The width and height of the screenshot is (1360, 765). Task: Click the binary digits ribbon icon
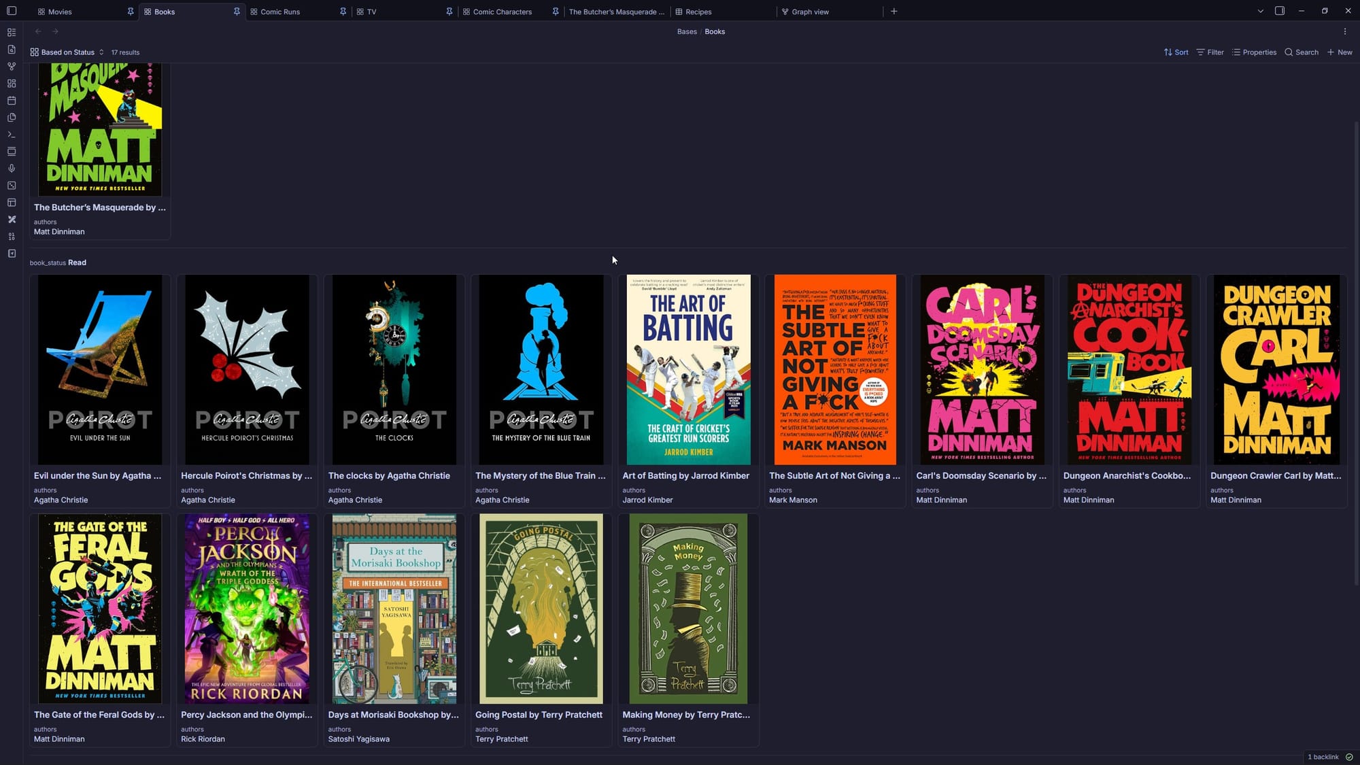(x=12, y=237)
